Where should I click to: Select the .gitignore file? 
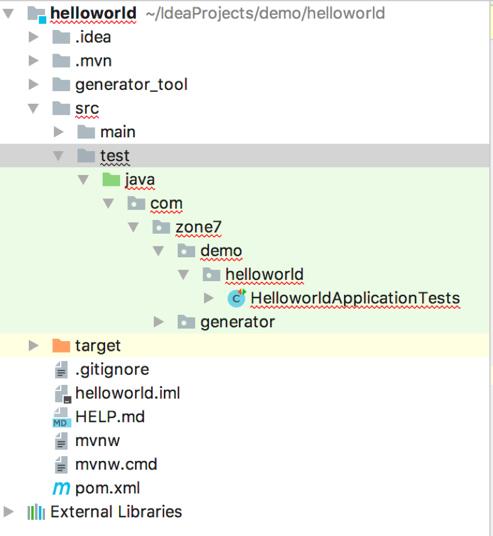click(112, 369)
